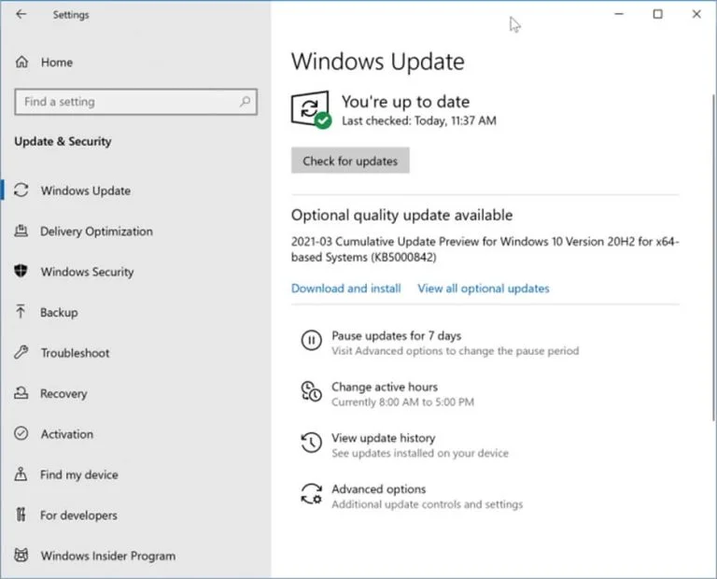Open View all optional updates link

pyautogui.click(x=483, y=289)
